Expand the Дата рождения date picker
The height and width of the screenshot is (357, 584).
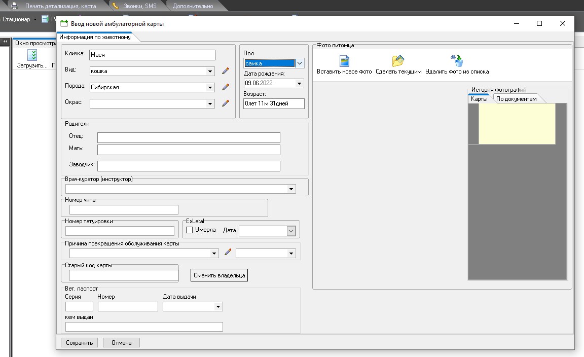[x=299, y=84]
